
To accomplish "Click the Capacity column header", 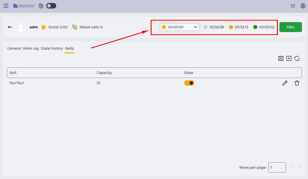I will [104, 73].
